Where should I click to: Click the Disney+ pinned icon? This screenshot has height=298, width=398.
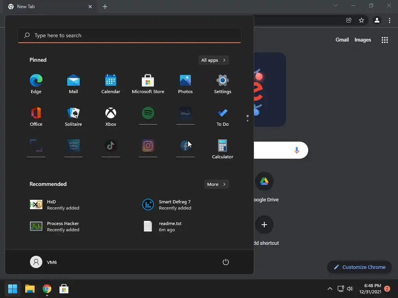coord(185,113)
